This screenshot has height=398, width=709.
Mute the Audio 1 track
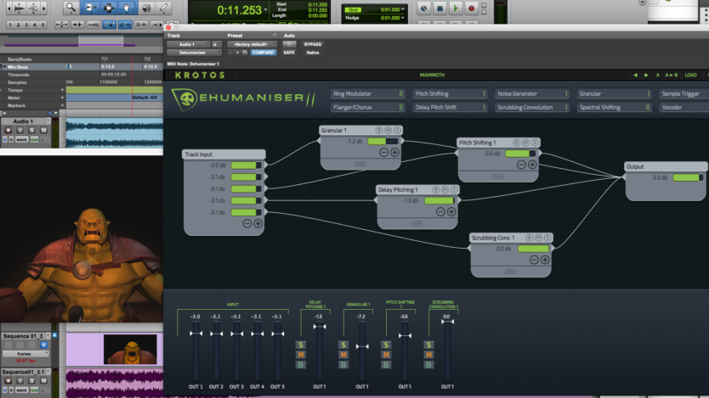click(x=43, y=130)
